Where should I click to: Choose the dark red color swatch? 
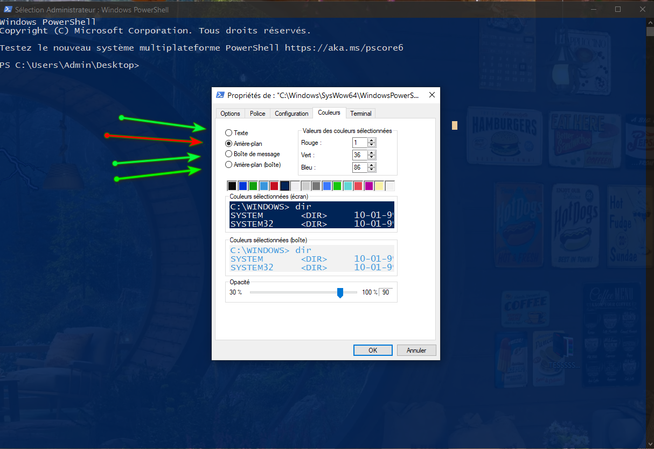coord(274,186)
